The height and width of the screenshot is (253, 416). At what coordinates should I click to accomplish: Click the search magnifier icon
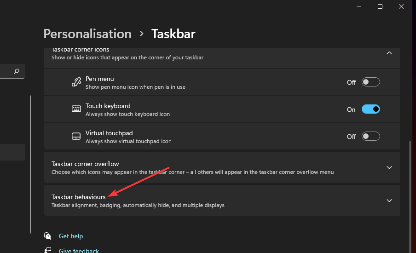[17, 71]
